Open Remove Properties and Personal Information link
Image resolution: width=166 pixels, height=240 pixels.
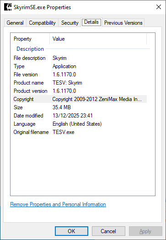coord(58,204)
